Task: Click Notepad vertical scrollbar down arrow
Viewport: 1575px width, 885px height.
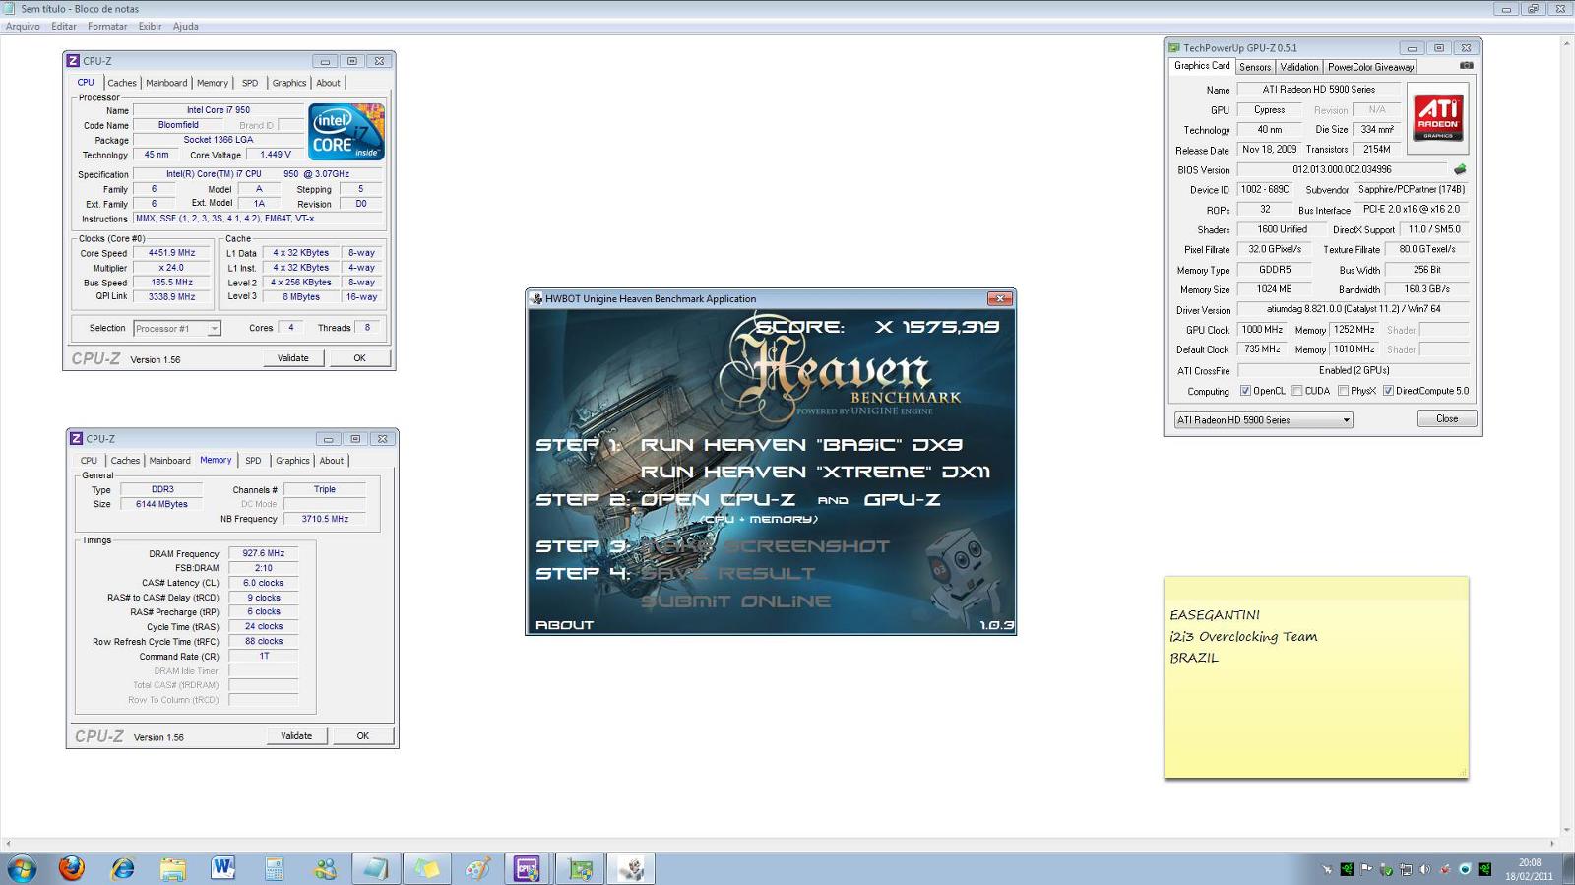Action: [x=1566, y=829]
